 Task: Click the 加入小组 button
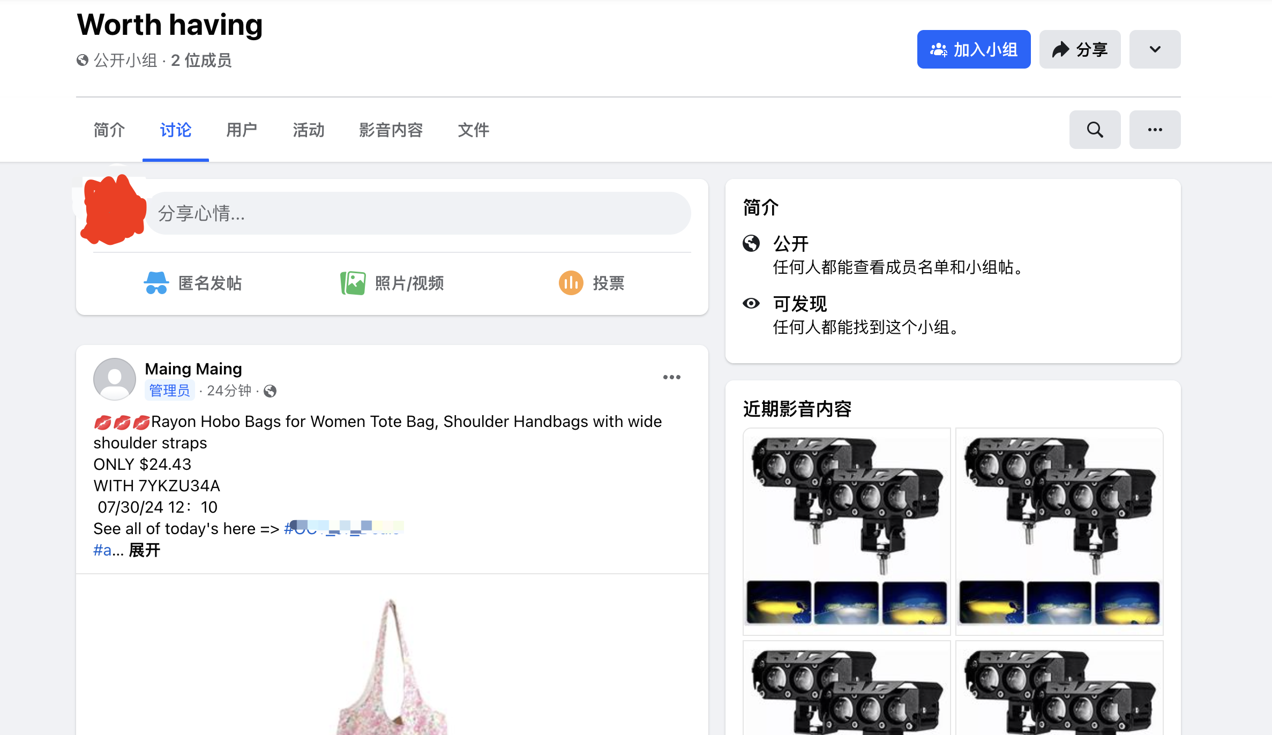(x=974, y=49)
